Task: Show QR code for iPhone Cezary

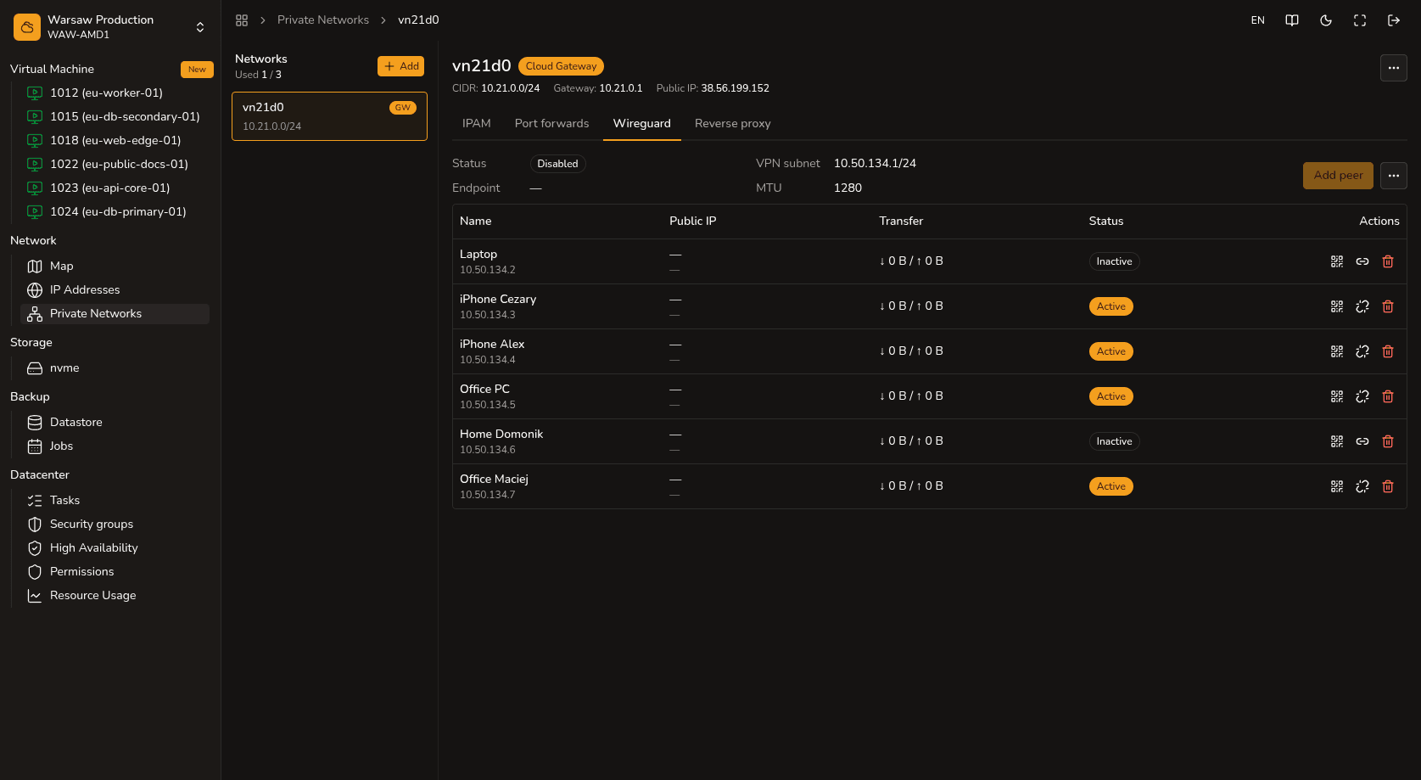Action: pyautogui.click(x=1337, y=306)
